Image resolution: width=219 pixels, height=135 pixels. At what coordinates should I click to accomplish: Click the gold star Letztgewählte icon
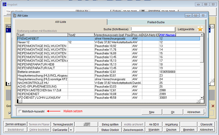[x=200, y=29]
